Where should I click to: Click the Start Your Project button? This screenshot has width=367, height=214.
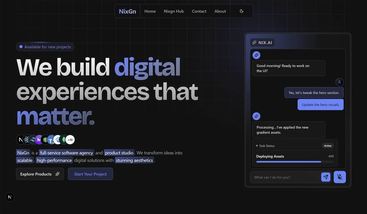point(90,174)
